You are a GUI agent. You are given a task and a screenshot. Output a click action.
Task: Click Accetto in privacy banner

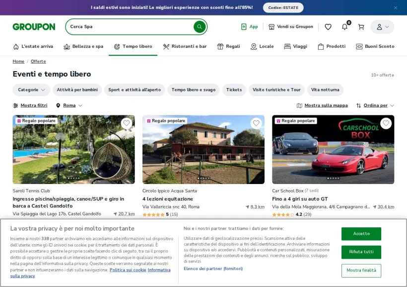click(x=361, y=234)
